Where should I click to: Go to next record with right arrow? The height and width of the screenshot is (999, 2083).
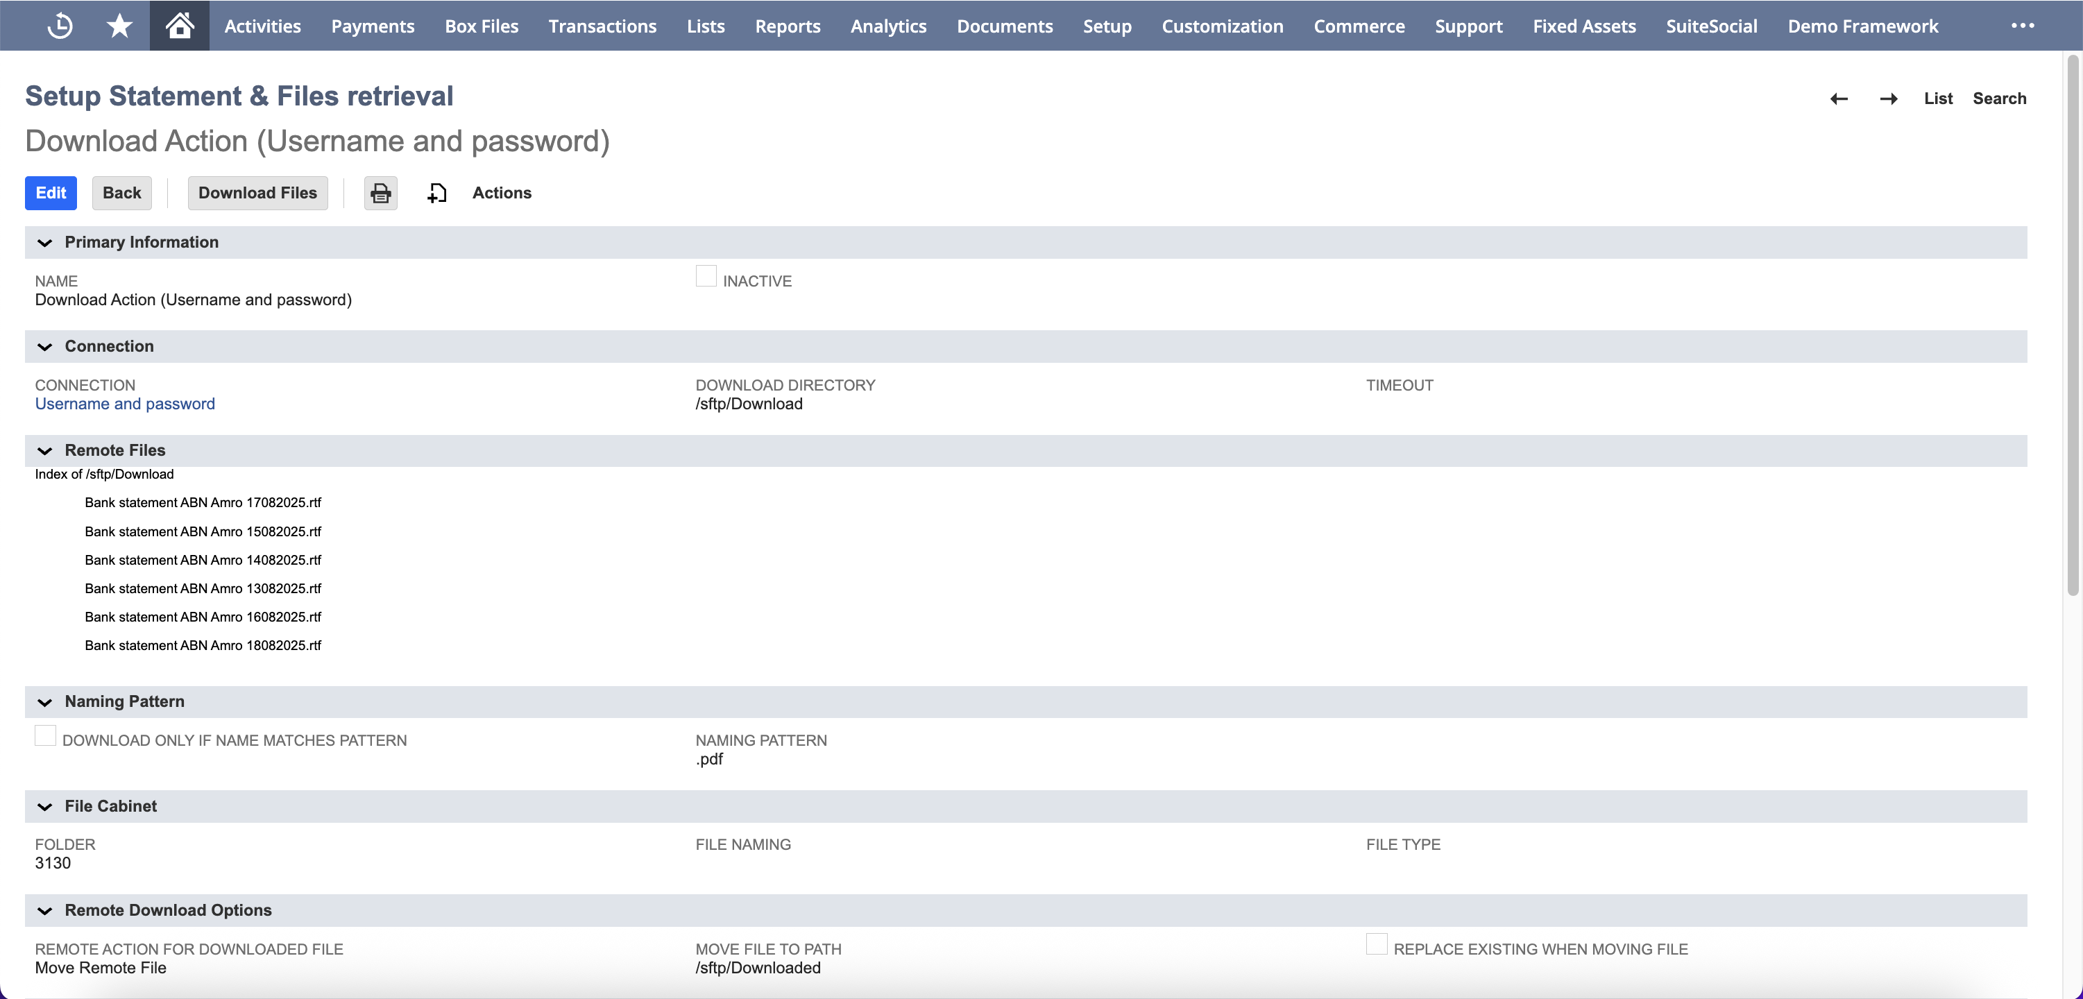tap(1888, 99)
